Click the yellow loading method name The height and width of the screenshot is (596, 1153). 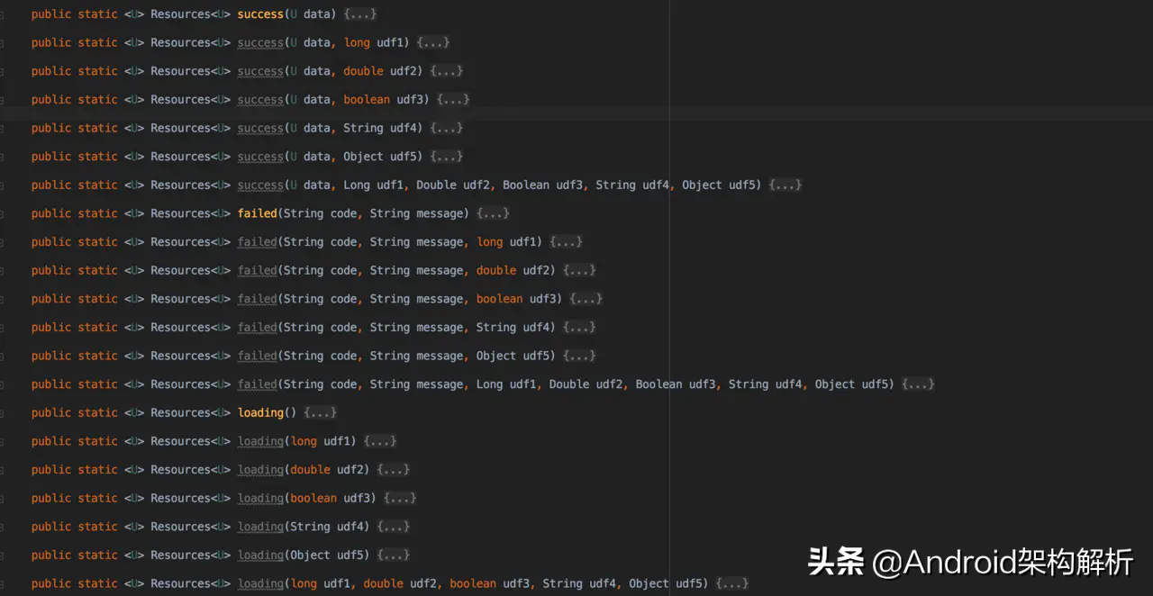coord(260,413)
